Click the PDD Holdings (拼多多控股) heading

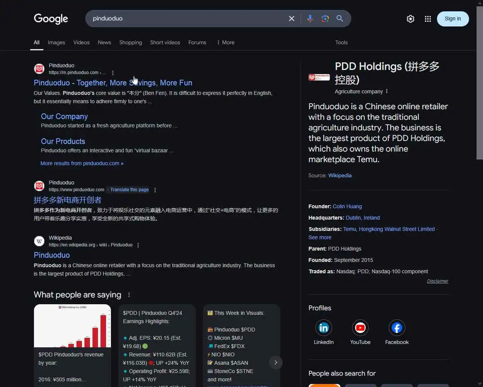[388, 73]
